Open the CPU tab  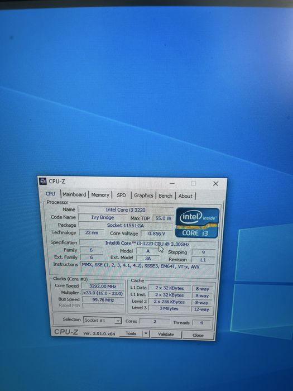pos(50,194)
